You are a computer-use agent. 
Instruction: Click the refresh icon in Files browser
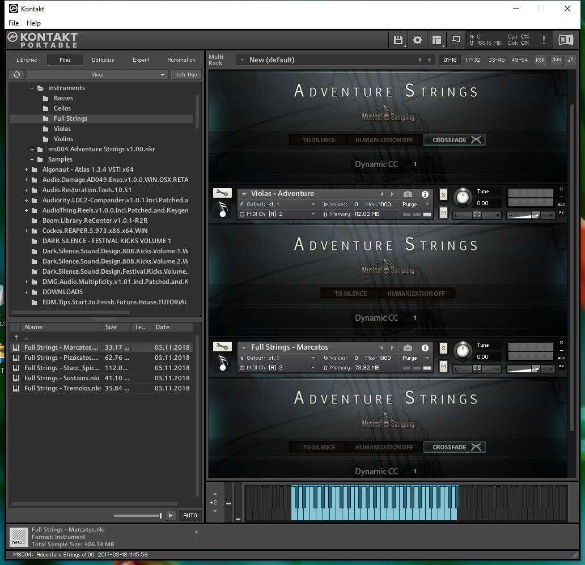click(x=17, y=75)
